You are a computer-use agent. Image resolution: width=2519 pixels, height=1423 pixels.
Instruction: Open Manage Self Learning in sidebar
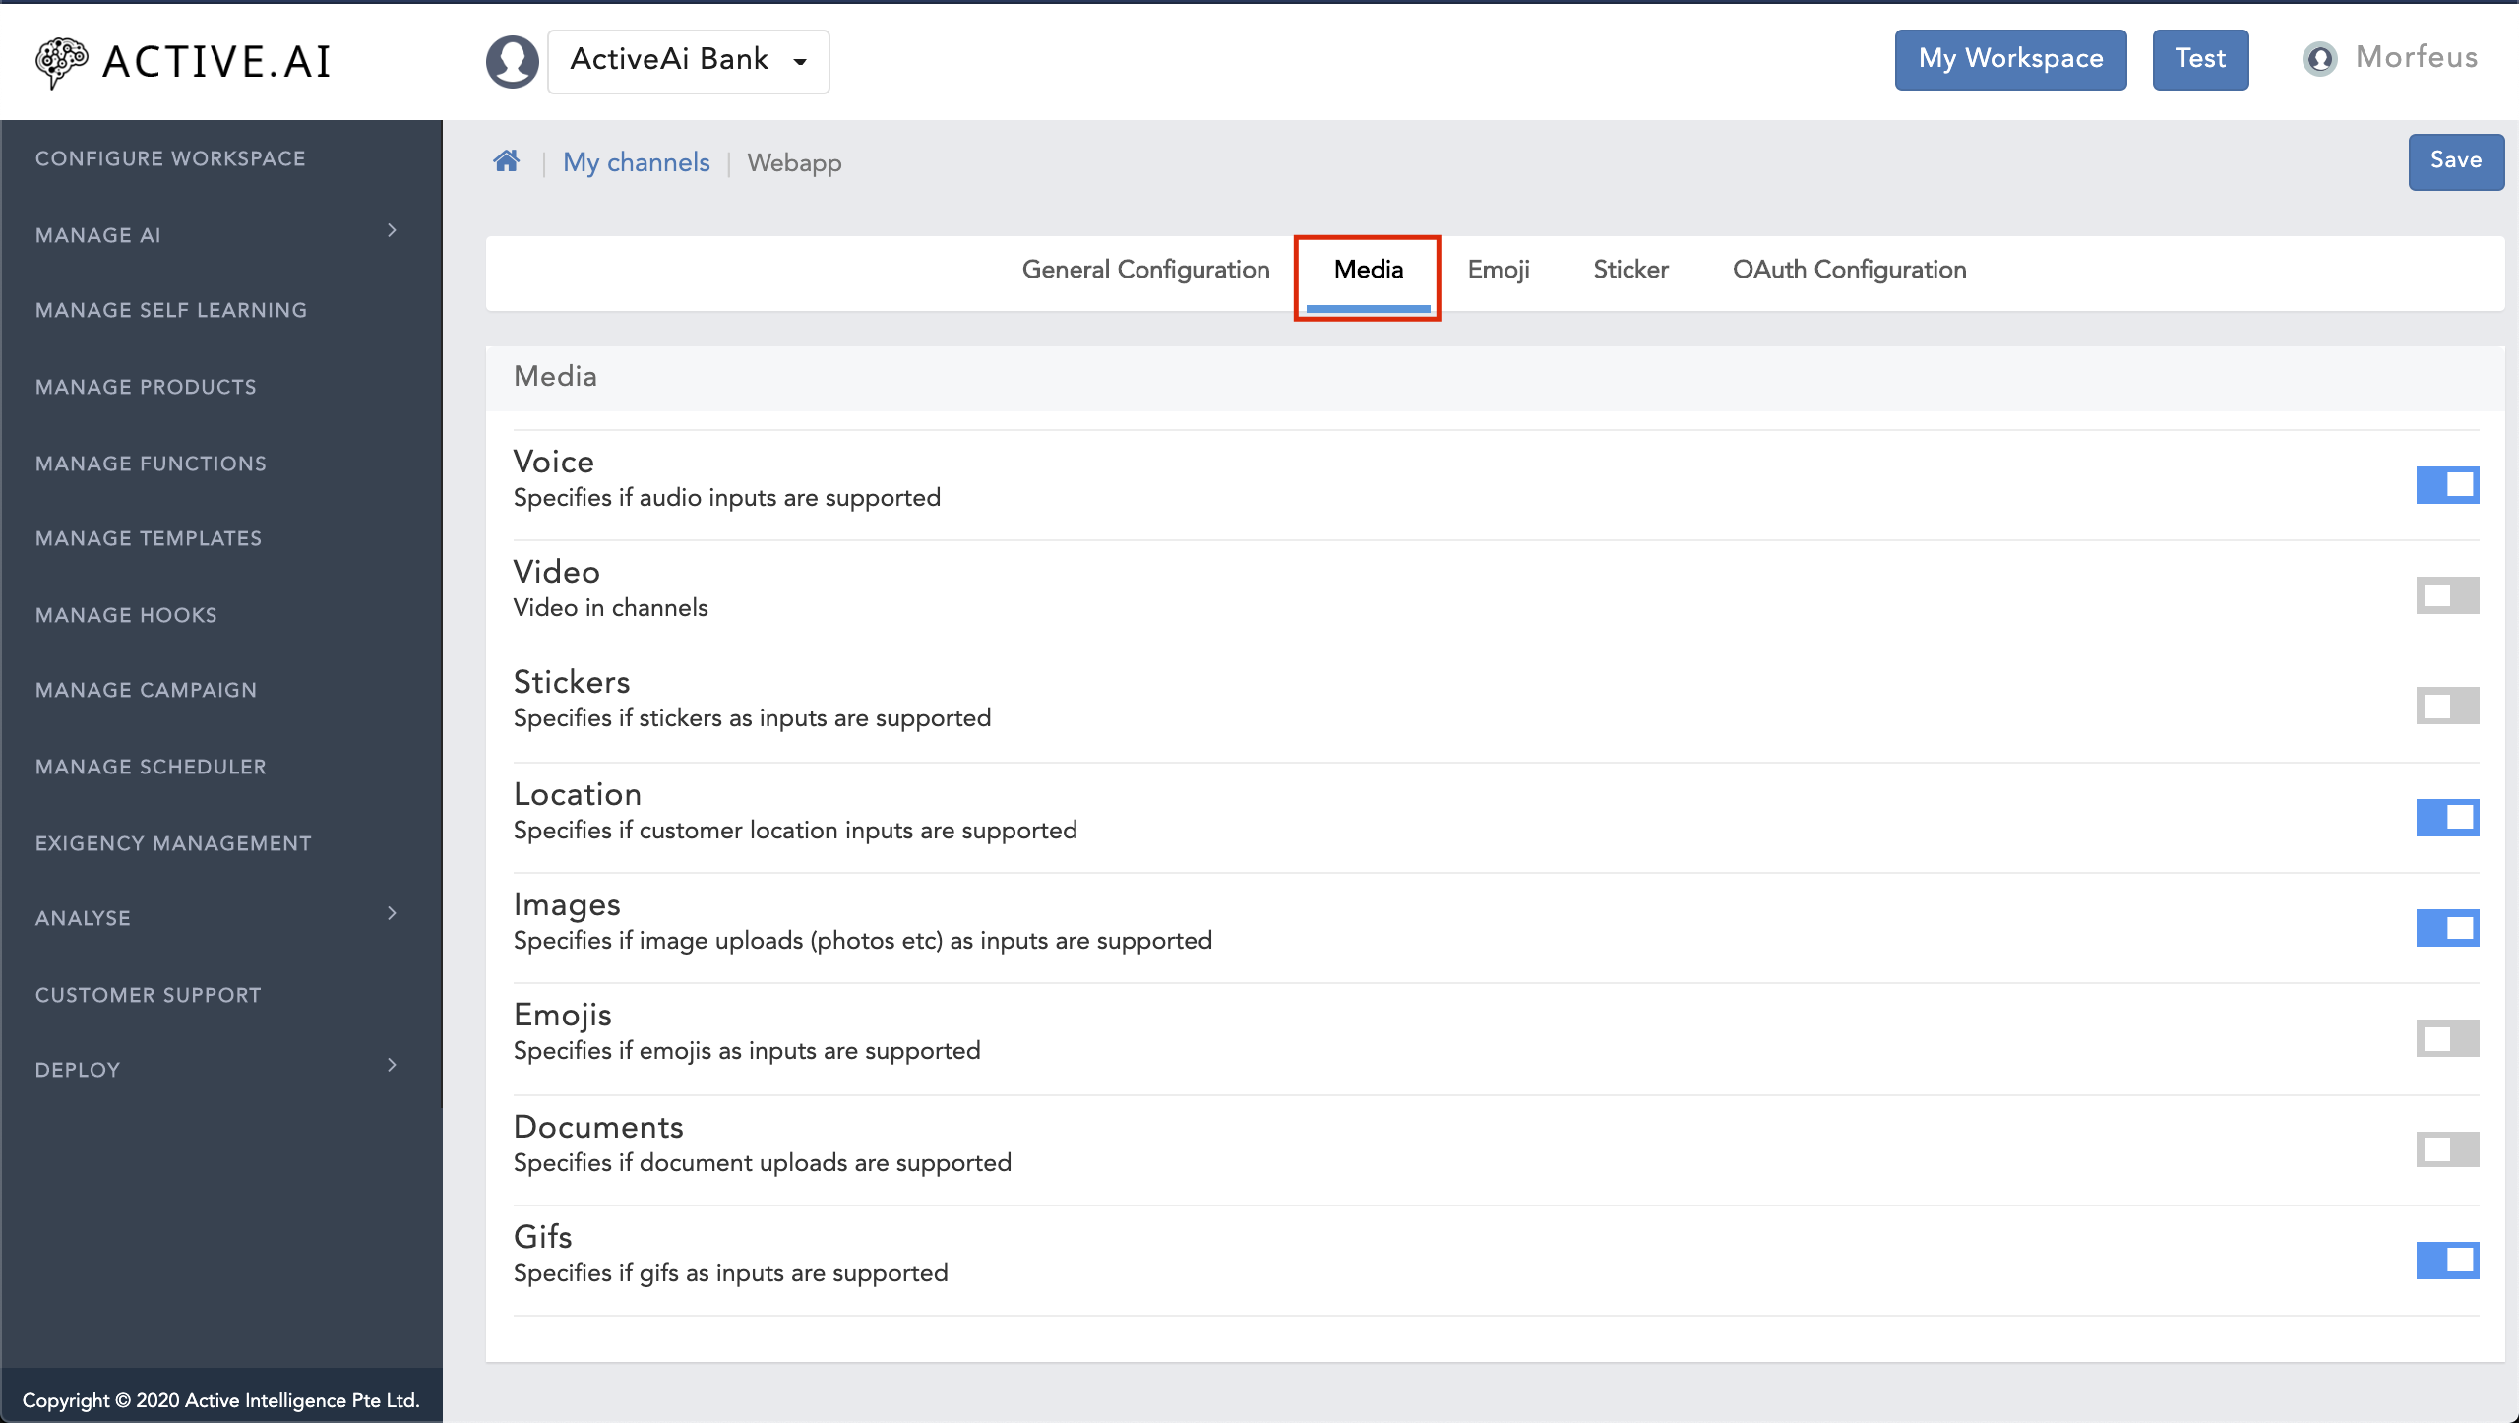coord(171,310)
